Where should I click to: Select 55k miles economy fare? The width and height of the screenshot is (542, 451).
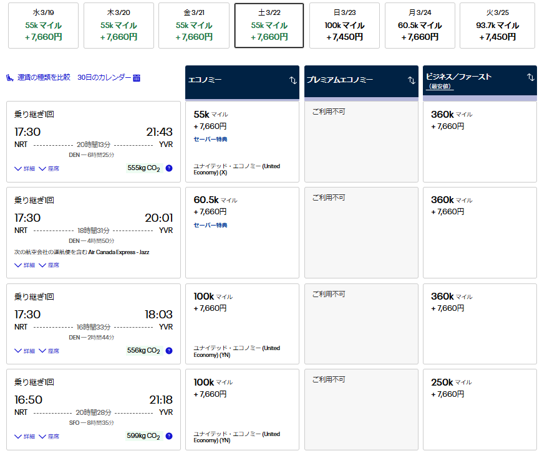coord(242,142)
